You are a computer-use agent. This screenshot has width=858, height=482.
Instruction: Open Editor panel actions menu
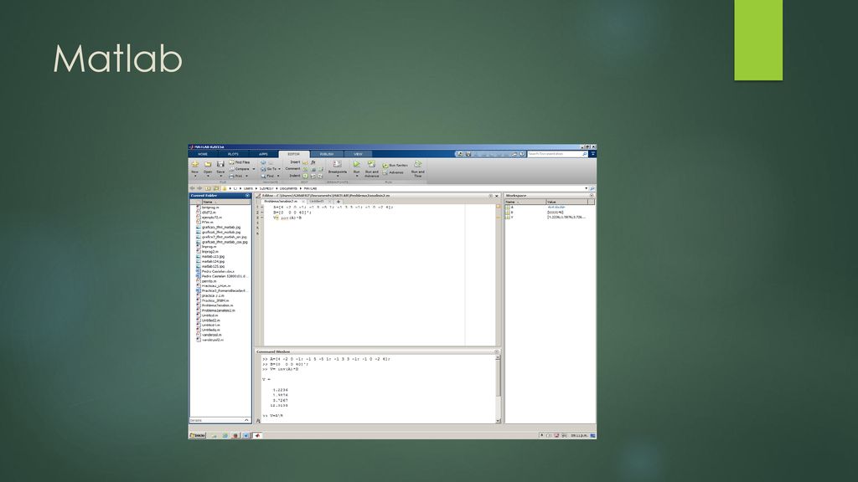coord(491,196)
